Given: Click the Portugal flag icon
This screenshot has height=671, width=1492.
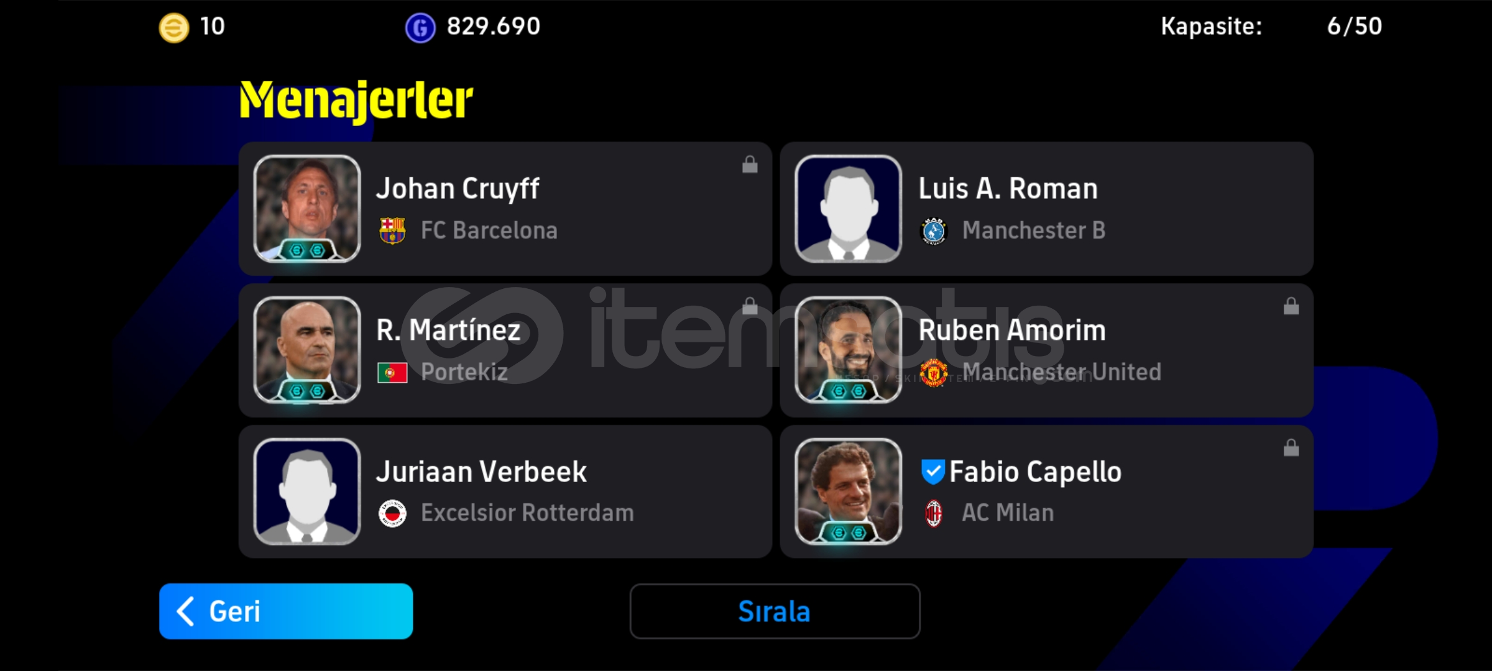Looking at the screenshot, I should click(392, 373).
